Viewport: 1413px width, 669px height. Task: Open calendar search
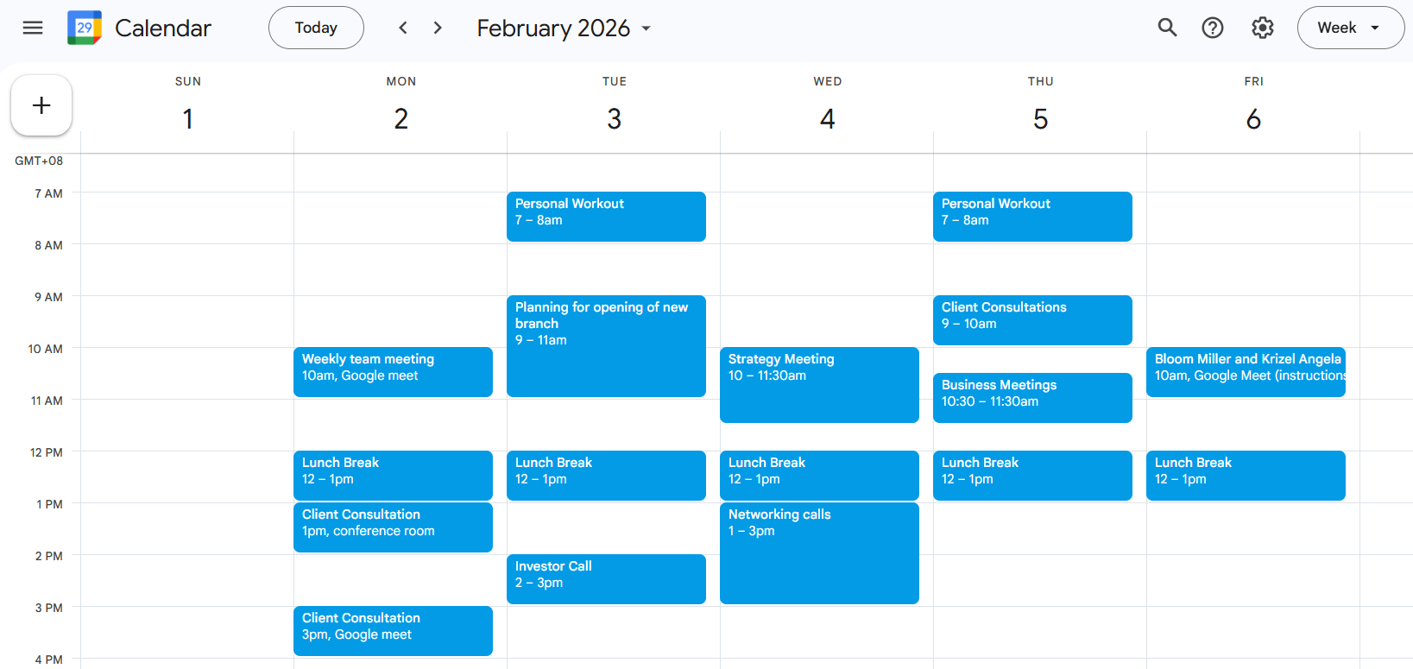click(1167, 28)
